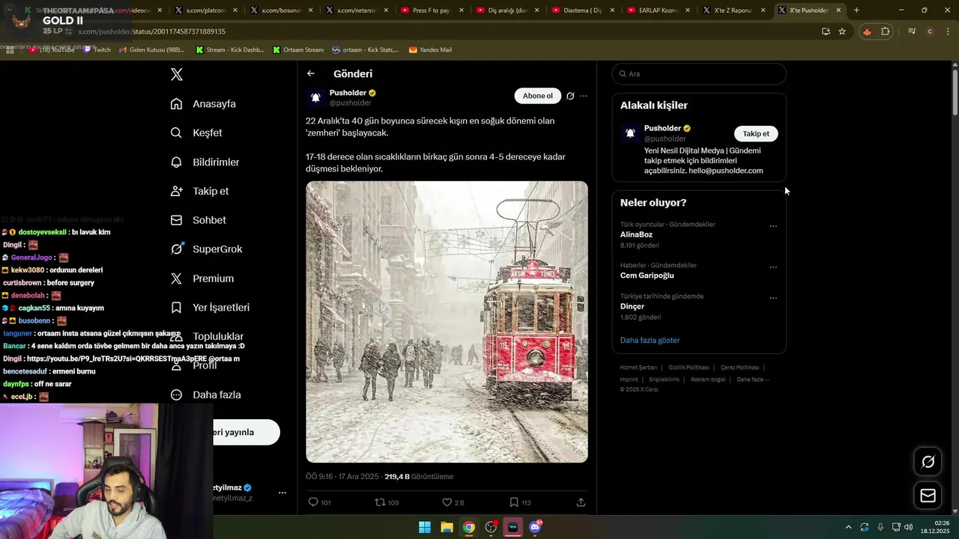959x539 pixels.
Task: Click the Grok icon beside Abone ol
Action: tap(570, 96)
